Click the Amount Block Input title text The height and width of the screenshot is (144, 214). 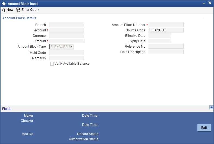point(23,4)
